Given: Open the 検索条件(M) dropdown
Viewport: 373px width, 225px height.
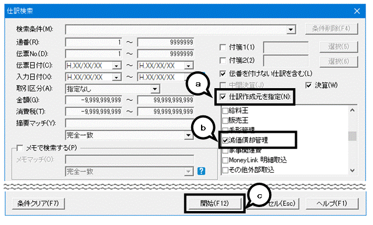Looking at the screenshot, I should point(290,30).
